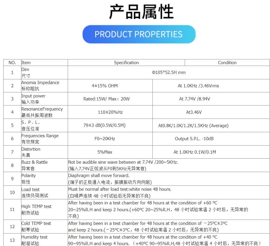270x246 pixels.
Task: Select the Buzz & Rattle item label
Action: [34, 162]
